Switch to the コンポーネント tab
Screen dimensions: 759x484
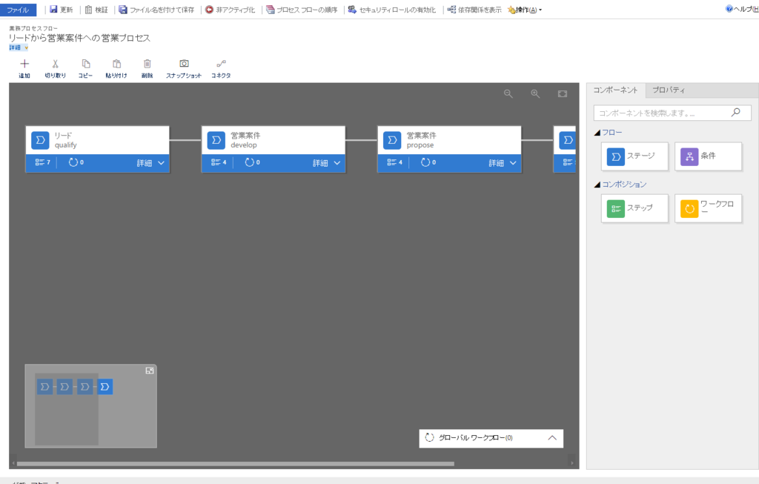pyautogui.click(x=616, y=90)
